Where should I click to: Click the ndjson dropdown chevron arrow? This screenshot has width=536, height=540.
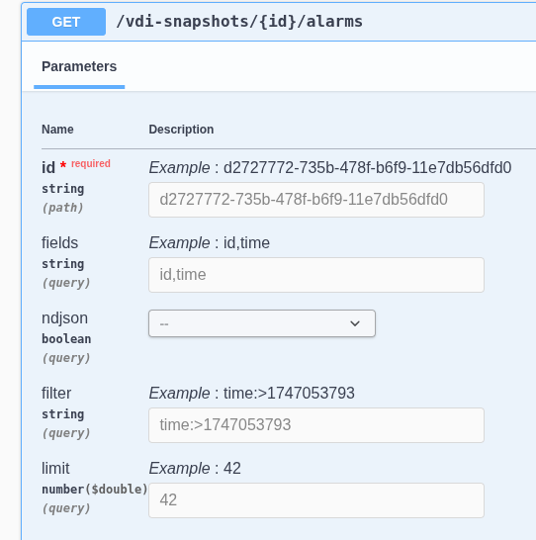click(355, 323)
